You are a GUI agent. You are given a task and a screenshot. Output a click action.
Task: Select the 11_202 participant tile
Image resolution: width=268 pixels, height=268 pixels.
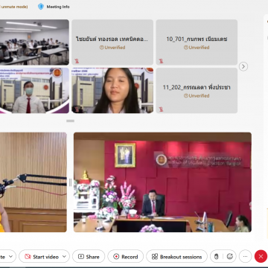pyautogui.click(x=197, y=91)
